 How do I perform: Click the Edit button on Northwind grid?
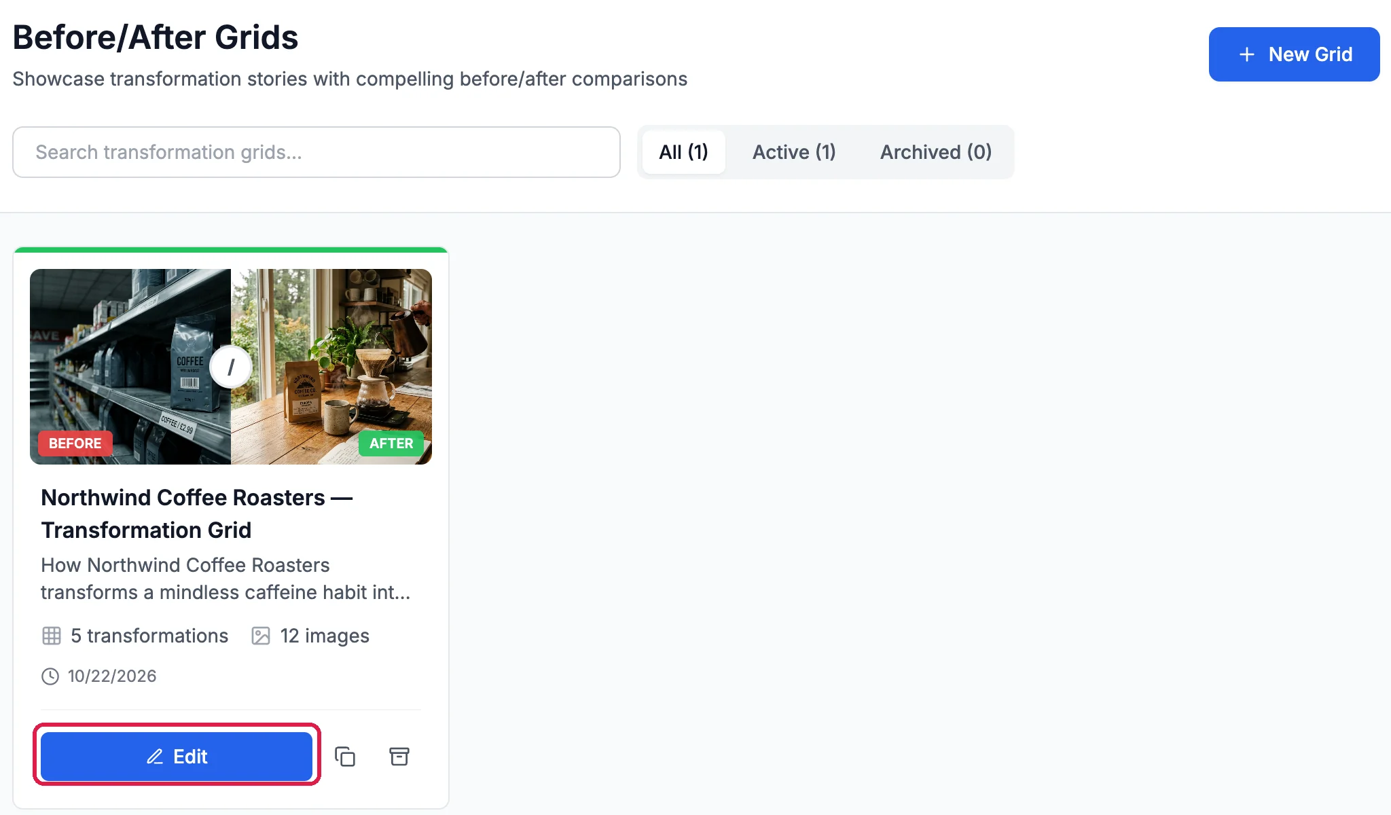pos(177,757)
